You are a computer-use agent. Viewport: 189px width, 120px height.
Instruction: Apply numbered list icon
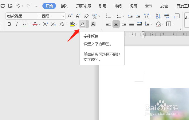point(119,16)
